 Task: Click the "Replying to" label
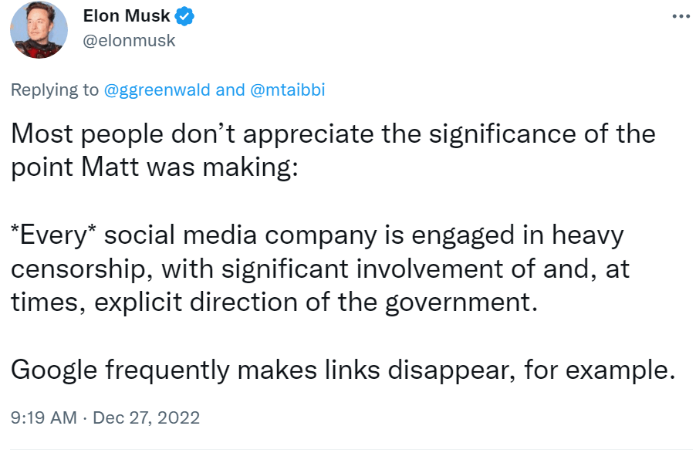coord(55,90)
